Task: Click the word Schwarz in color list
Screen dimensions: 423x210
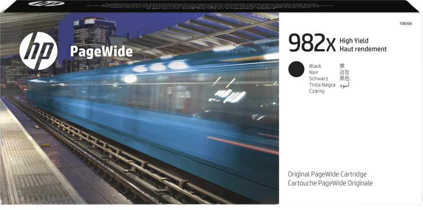Action: click(319, 79)
